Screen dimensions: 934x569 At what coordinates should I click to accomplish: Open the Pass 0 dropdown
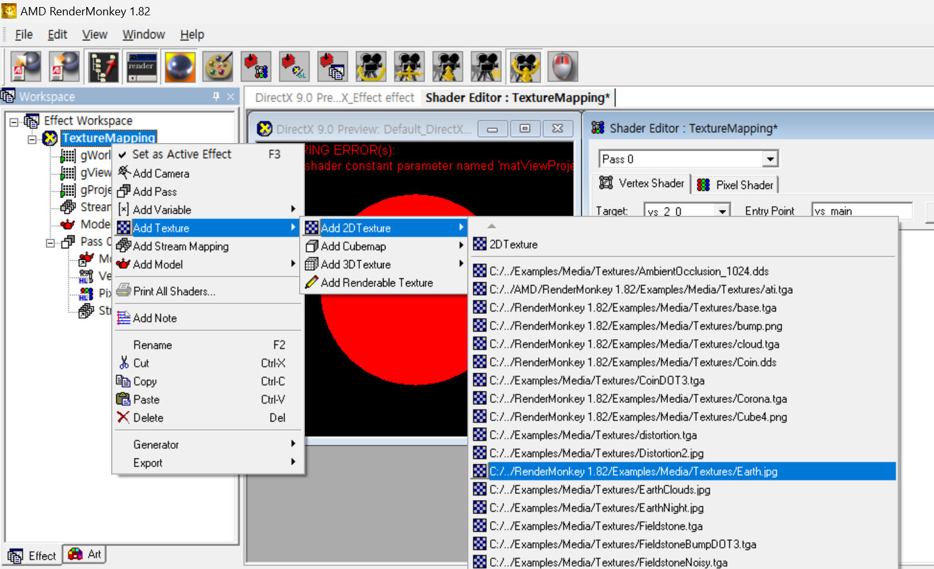point(770,159)
